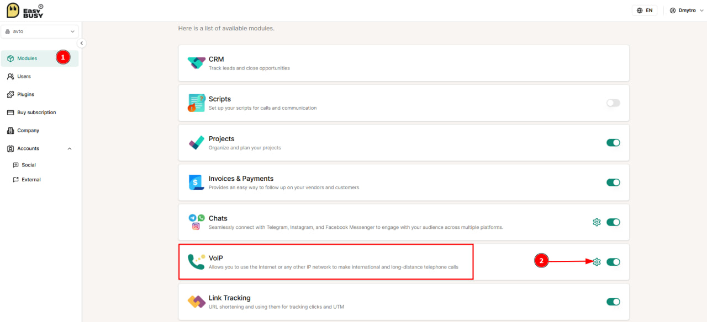The image size is (707, 322).
Task: Collapse the Accounts sidebar section
Action: [70, 148]
